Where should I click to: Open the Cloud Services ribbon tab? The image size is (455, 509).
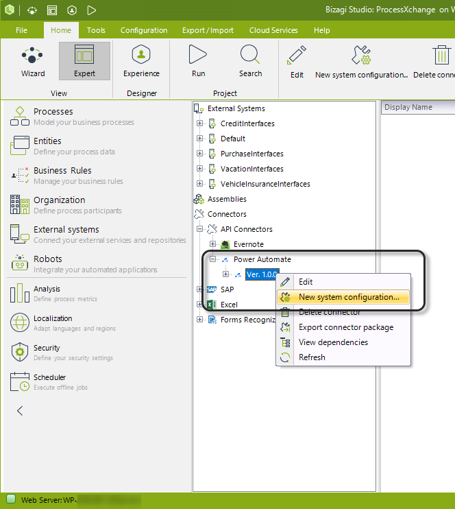click(x=273, y=30)
